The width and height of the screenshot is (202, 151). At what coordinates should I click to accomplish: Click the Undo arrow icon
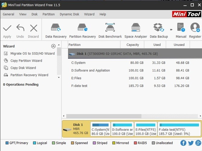(x=20, y=28)
